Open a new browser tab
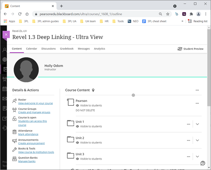211x170 pixels. click(x=61, y=6)
